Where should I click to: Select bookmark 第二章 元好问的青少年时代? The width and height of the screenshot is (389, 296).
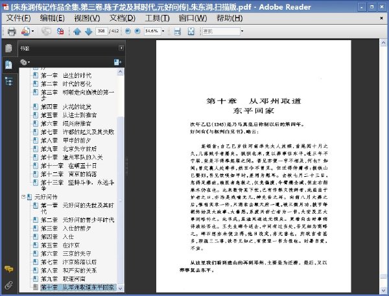[77, 220]
